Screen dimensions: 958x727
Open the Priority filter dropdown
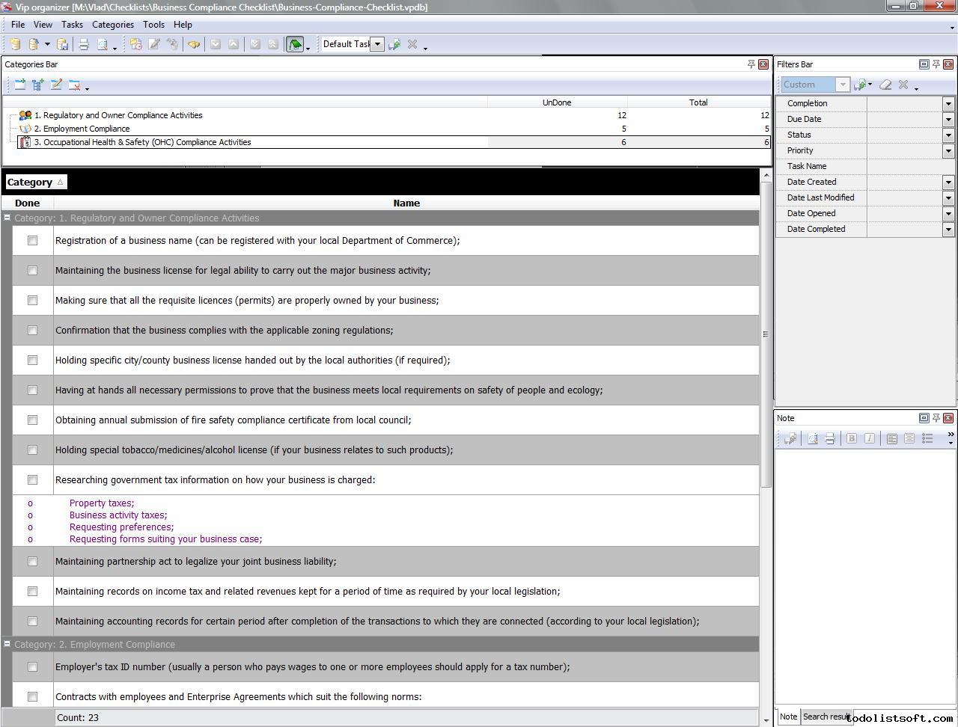pos(948,151)
